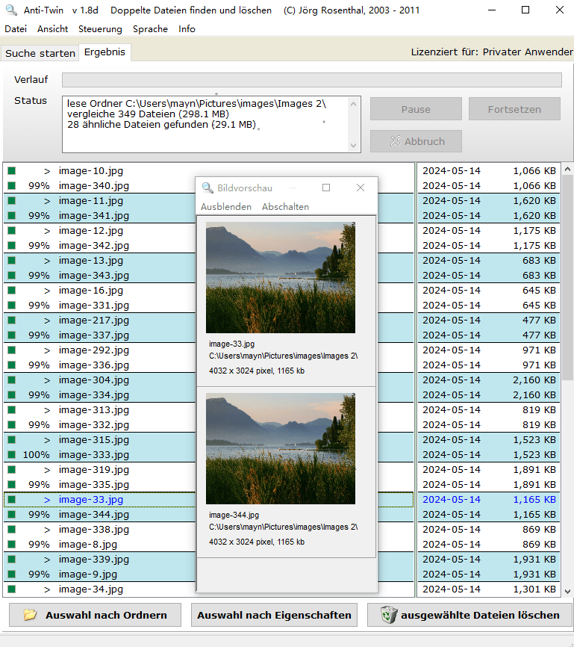The image size is (574, 647).
Task: Toggle the green checkbox for image-10.jpg
Action: pos(11,171)
